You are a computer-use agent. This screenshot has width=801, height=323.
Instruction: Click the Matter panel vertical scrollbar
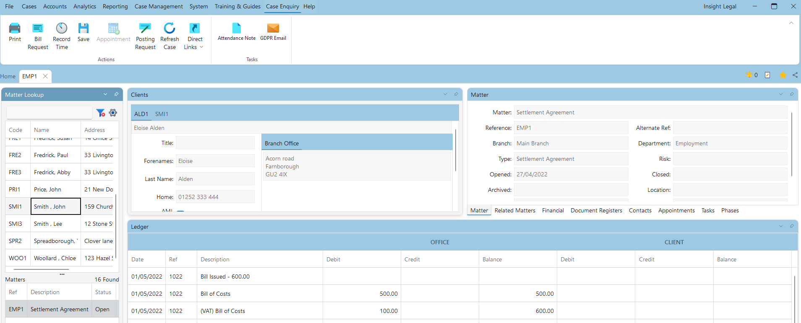pyautogui.click(x=792, y=145)
